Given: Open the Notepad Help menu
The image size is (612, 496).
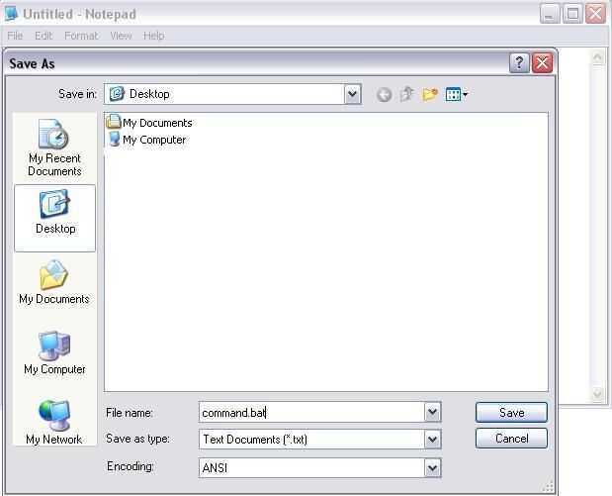Looking at the screenshot, I should (x=154, y=36).
